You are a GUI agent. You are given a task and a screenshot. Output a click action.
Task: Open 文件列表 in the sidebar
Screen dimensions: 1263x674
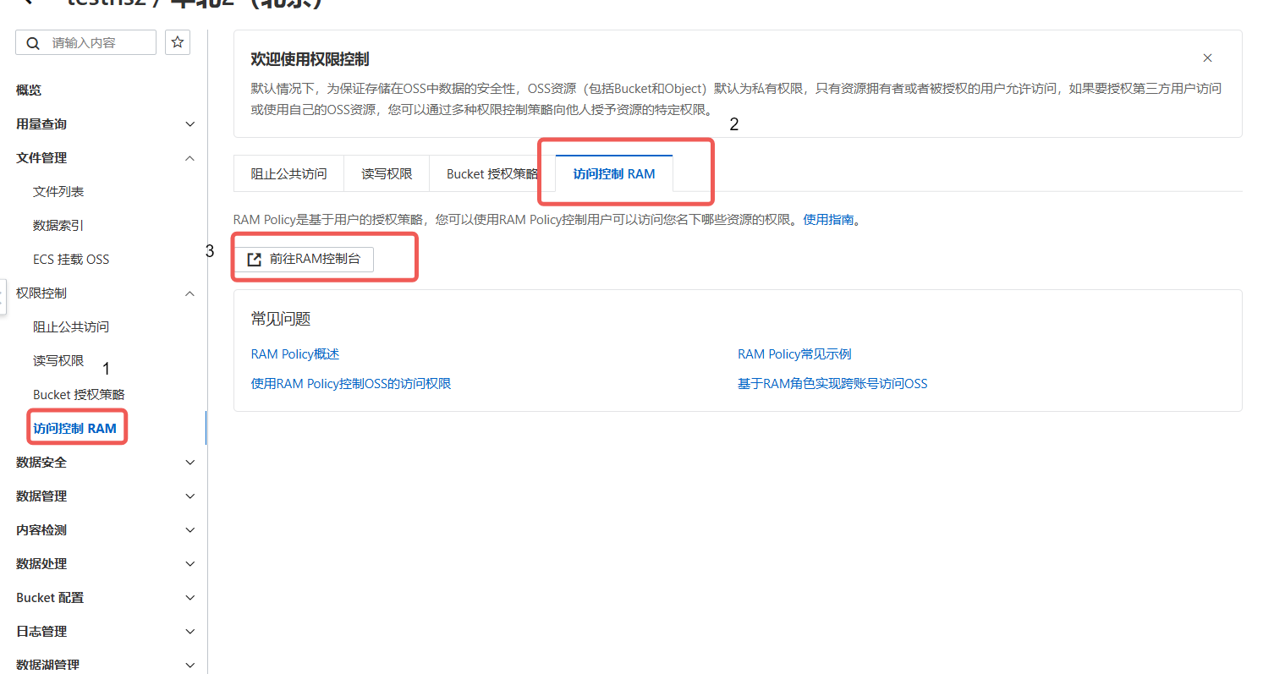coord(58,192)
